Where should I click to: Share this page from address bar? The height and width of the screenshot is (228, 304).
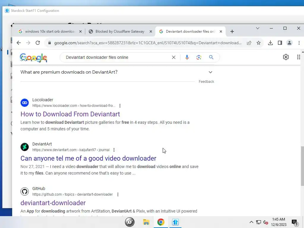click(x=249, y=43)
